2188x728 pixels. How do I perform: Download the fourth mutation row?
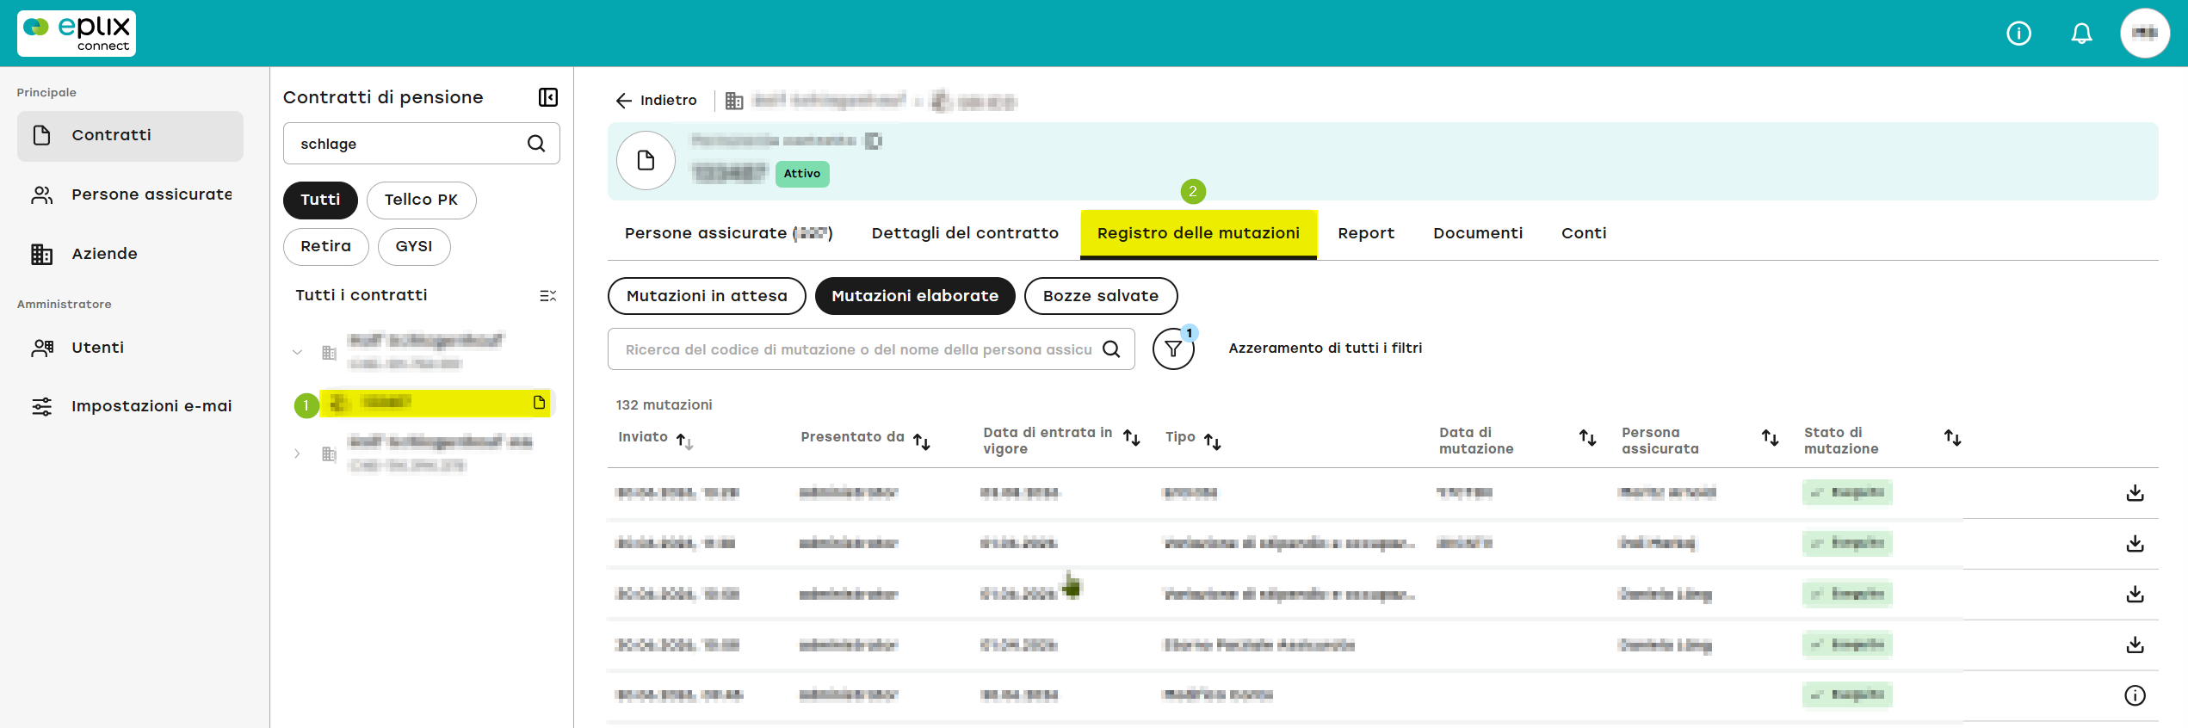coord(2135,645)
